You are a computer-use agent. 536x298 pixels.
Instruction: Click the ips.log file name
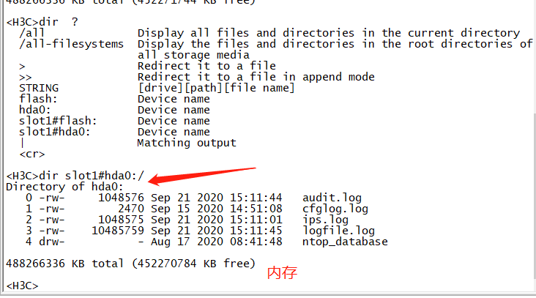[325, 220]
